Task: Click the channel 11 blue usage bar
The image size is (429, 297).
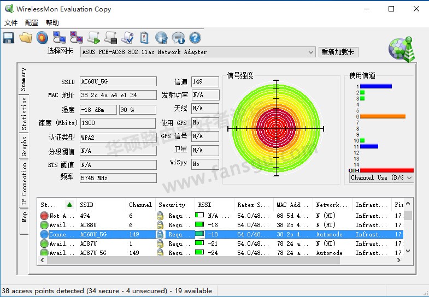Action: [369, 146]
